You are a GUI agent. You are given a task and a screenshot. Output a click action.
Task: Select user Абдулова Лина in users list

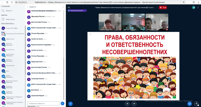pyautogui.click(x=10, y=39)
